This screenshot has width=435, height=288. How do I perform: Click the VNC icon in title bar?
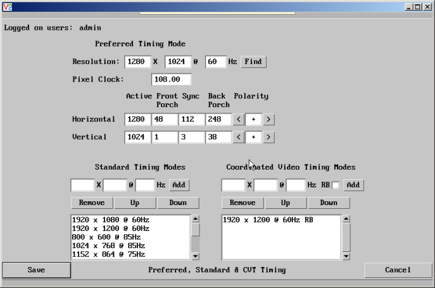8,7
